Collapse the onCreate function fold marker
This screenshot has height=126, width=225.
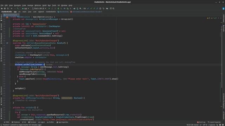click(10, 43)
